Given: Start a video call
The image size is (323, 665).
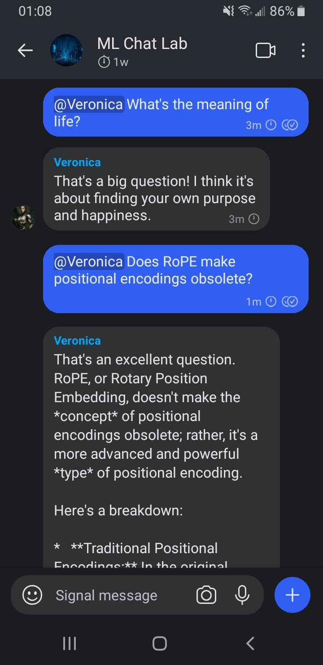Looking at the screenshot, I should (265, 51).
